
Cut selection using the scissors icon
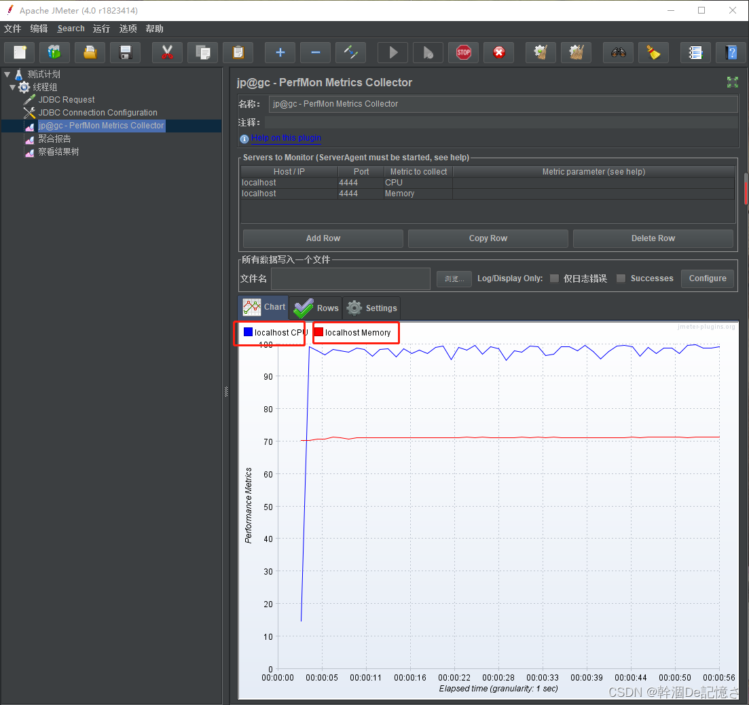point(167,52)
